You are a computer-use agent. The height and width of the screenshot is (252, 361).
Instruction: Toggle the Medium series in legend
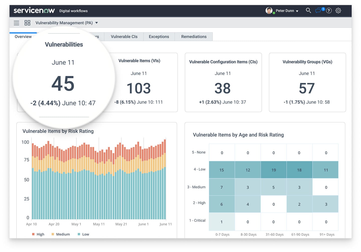pos(60,234)
